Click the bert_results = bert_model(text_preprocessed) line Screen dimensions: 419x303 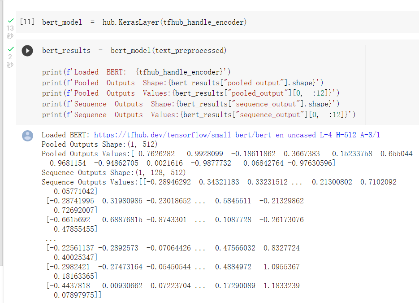tap(134, 51)
